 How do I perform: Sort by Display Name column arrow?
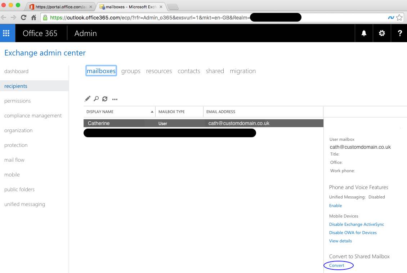tap(152, 112)
